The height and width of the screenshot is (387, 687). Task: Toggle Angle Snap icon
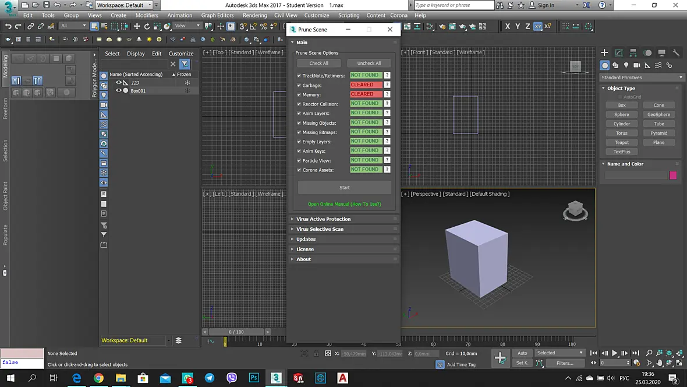(x=253, y=26)
